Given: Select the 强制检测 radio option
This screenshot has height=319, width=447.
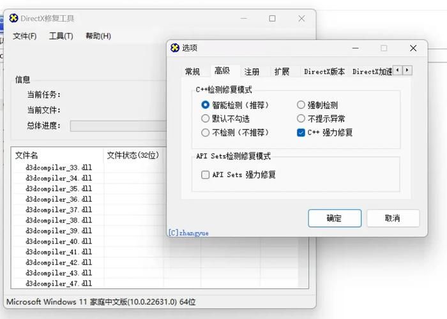Looking at the screenshot, I should (301, 105).
